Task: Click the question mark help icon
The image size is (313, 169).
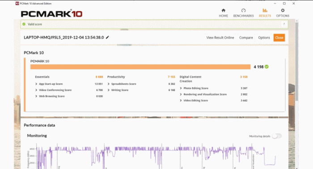Action: pyautogui.click(x=284, y=24)
